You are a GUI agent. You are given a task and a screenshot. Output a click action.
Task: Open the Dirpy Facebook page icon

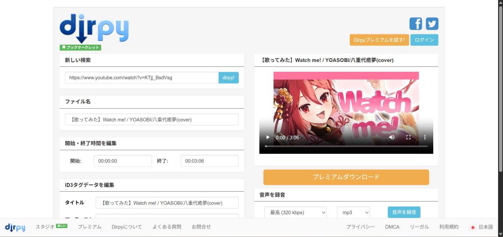coord(416,24)
